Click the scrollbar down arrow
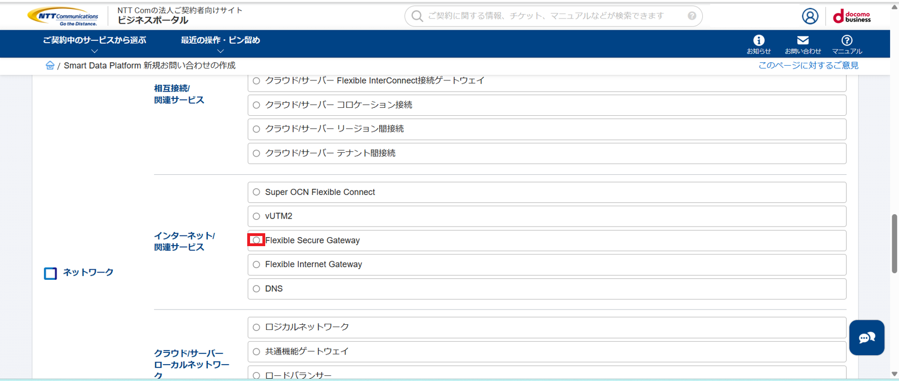Viewport: 899px width, 381px height. point(894,374)
